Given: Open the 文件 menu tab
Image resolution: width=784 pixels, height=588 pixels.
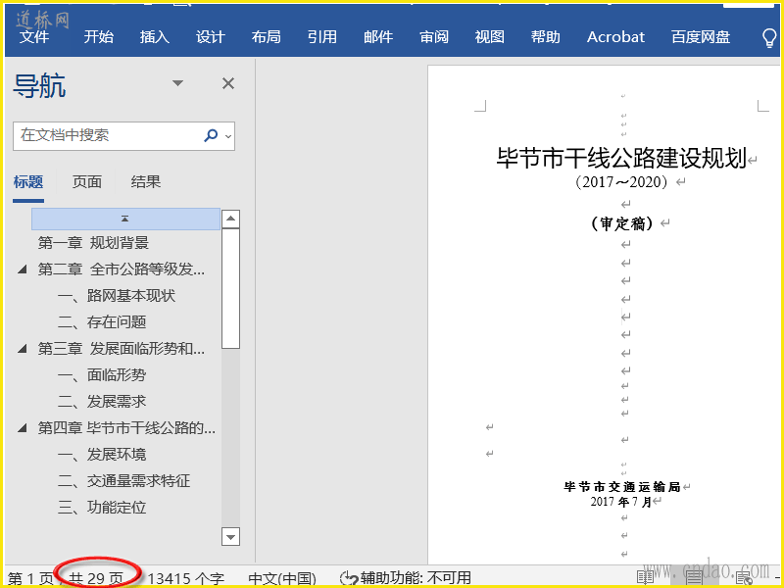Looking at the screenshot, I should (x=34, y=36).
